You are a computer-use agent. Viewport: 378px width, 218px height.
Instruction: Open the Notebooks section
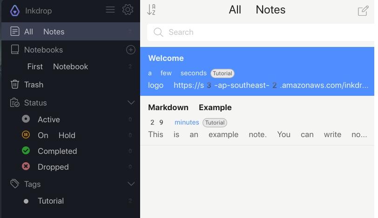44,50
